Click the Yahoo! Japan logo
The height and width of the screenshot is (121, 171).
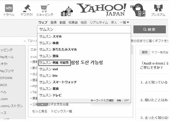(102, 10)
